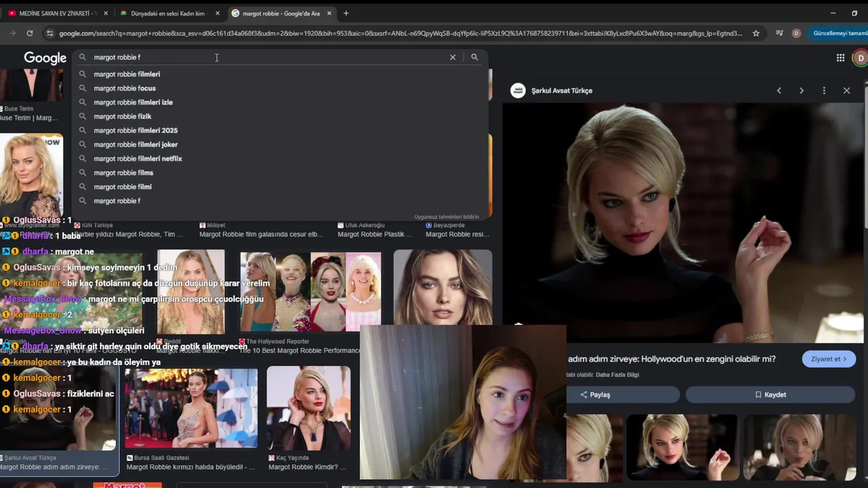This screenshot has width=868, height=488.
Task: Clear the search box with the X icon
Action: (452, 58)
